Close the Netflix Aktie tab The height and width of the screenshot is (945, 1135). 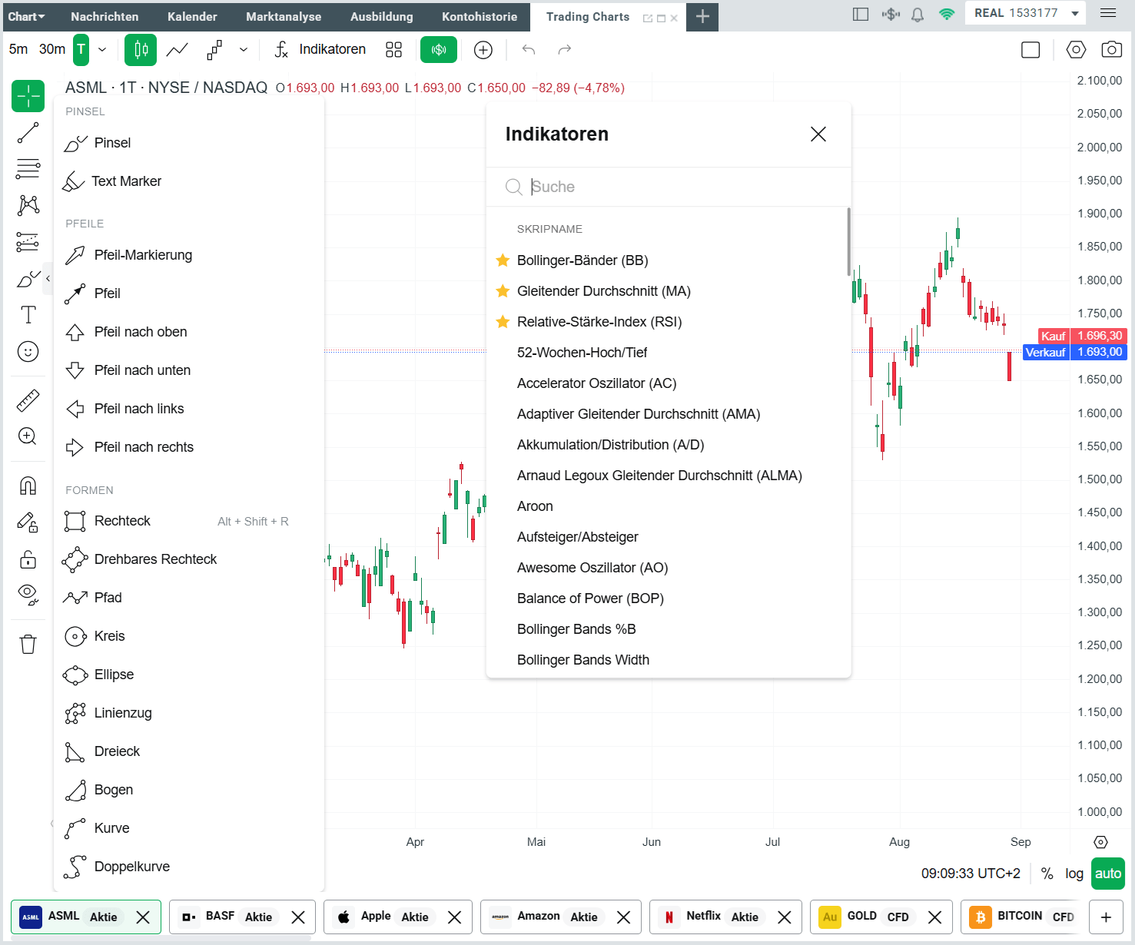coord(785,917)
